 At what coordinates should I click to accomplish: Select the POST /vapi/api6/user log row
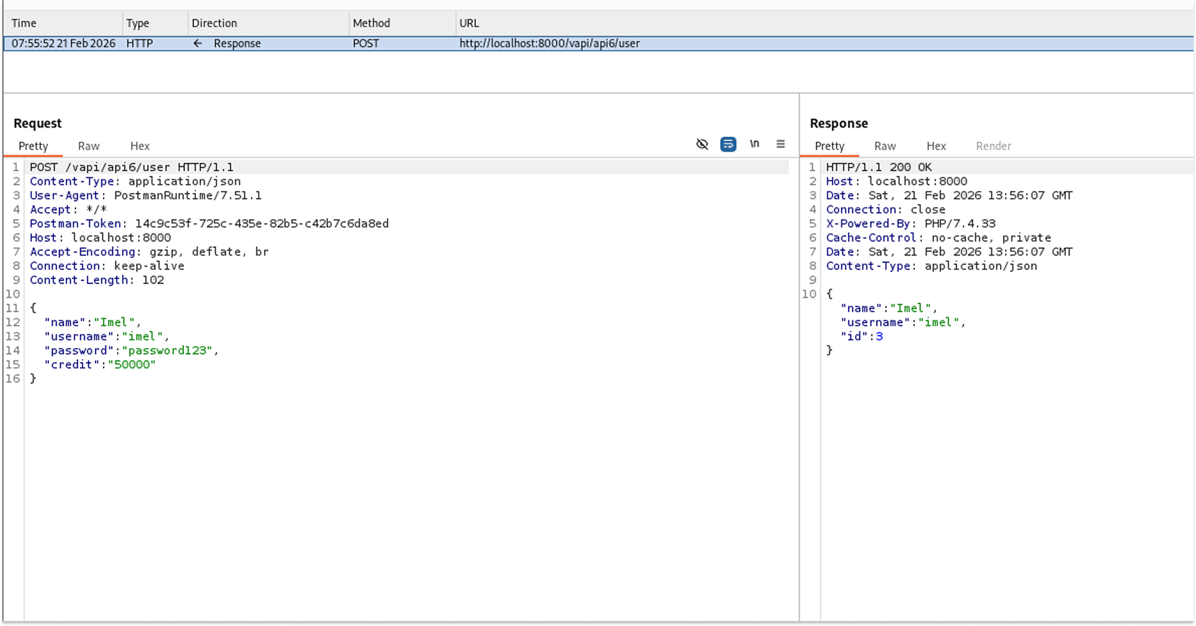click(549, 43)
